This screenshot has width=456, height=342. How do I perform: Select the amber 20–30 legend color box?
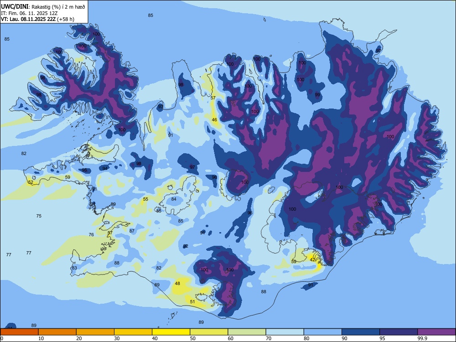coord(95,332)
